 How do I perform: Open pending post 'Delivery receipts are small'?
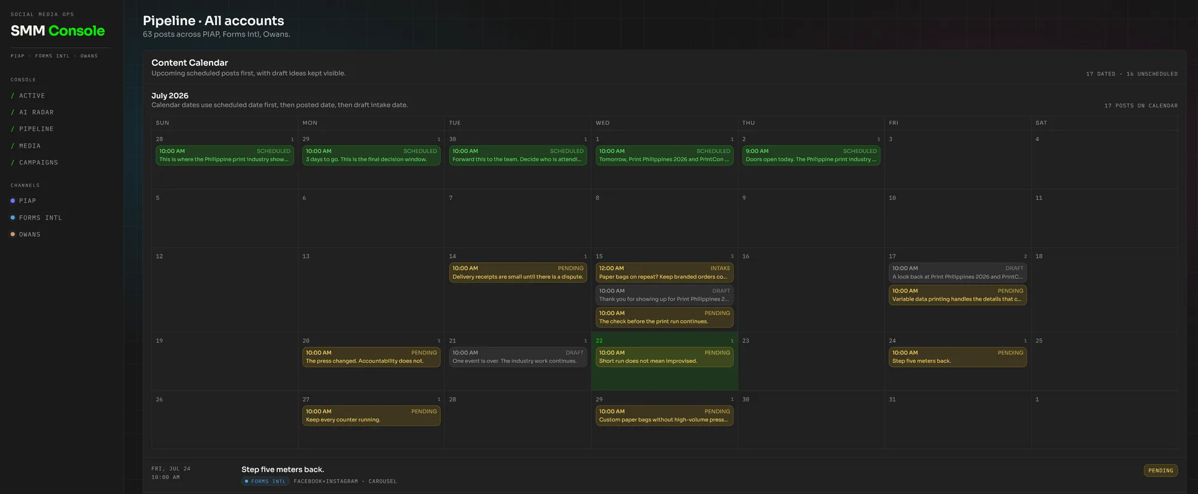pos(518,273)
